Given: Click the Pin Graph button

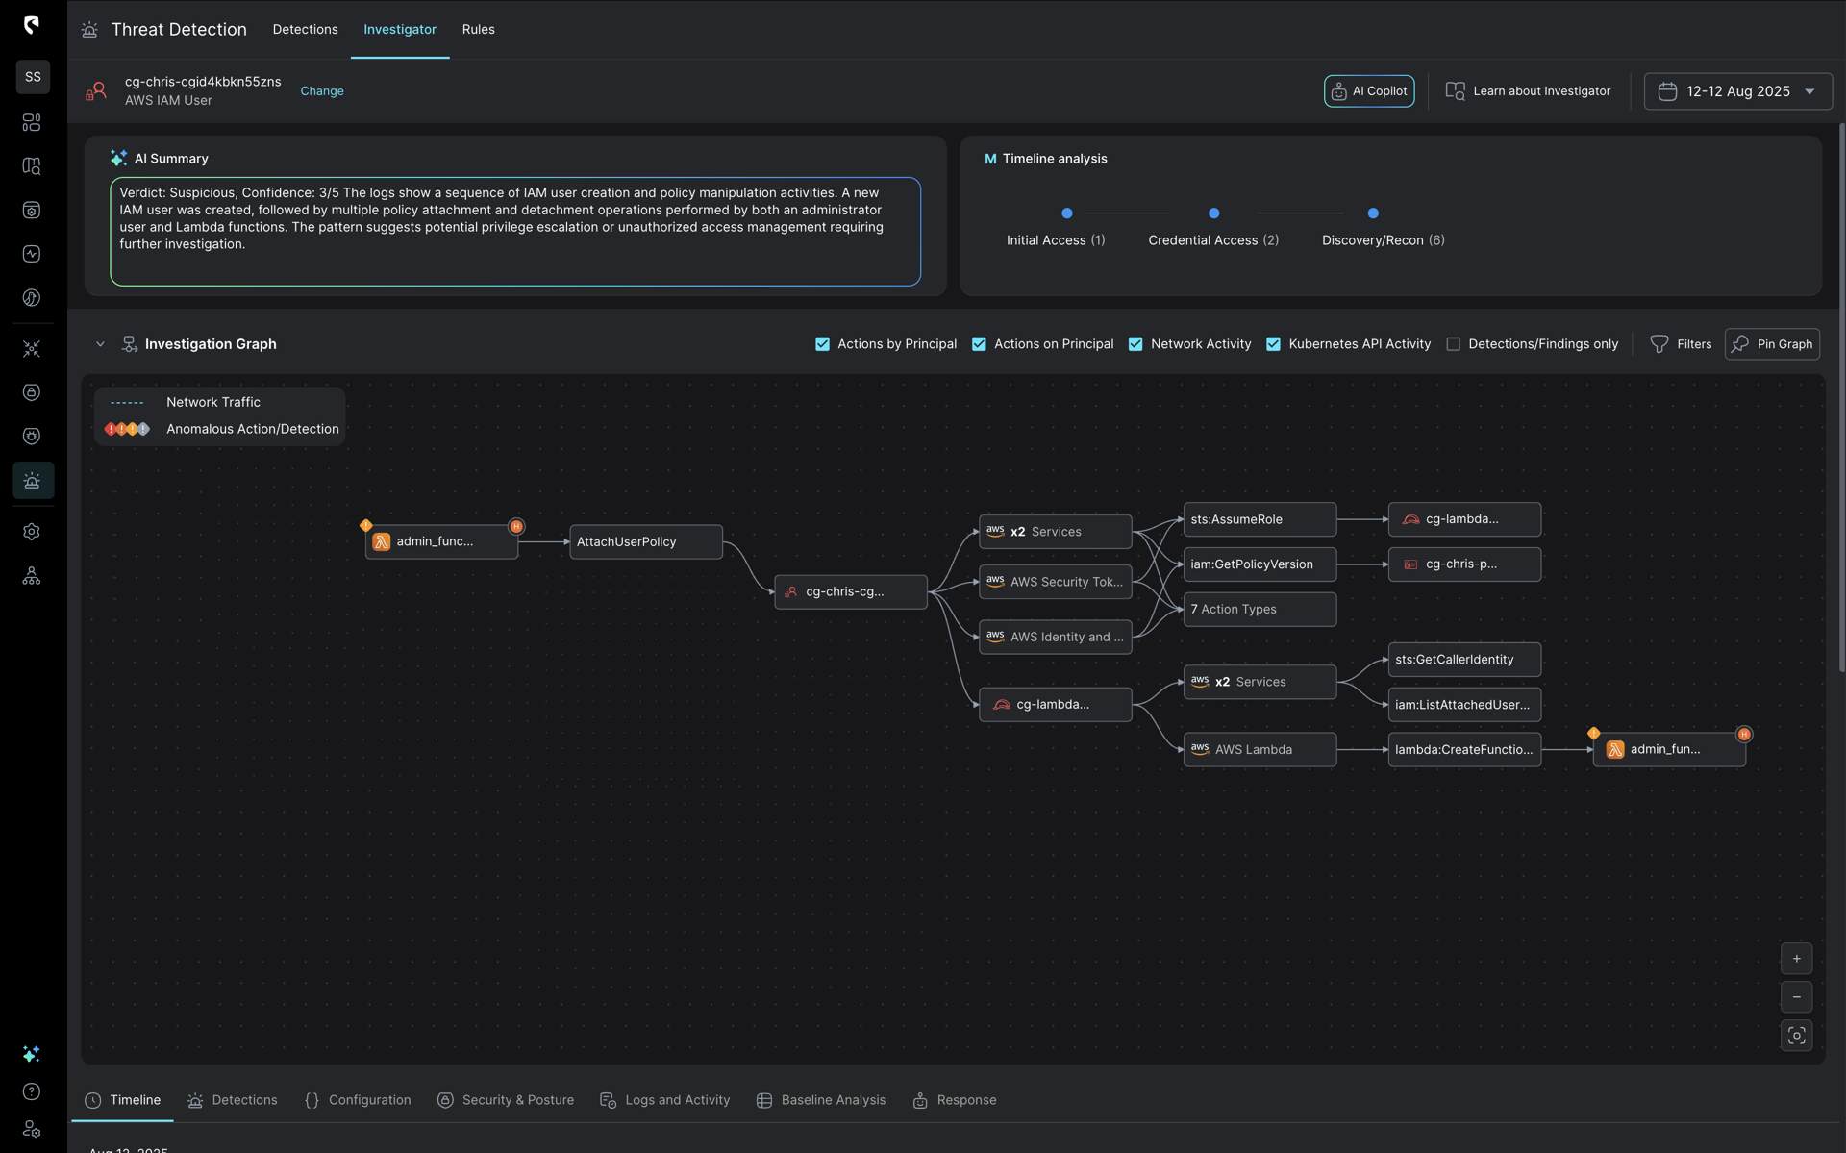Looking at the screenshot, I should (1772, 344).
